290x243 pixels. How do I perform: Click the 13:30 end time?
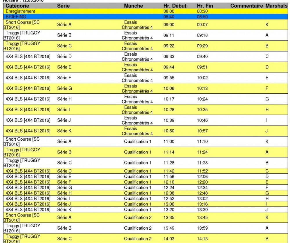202,210
